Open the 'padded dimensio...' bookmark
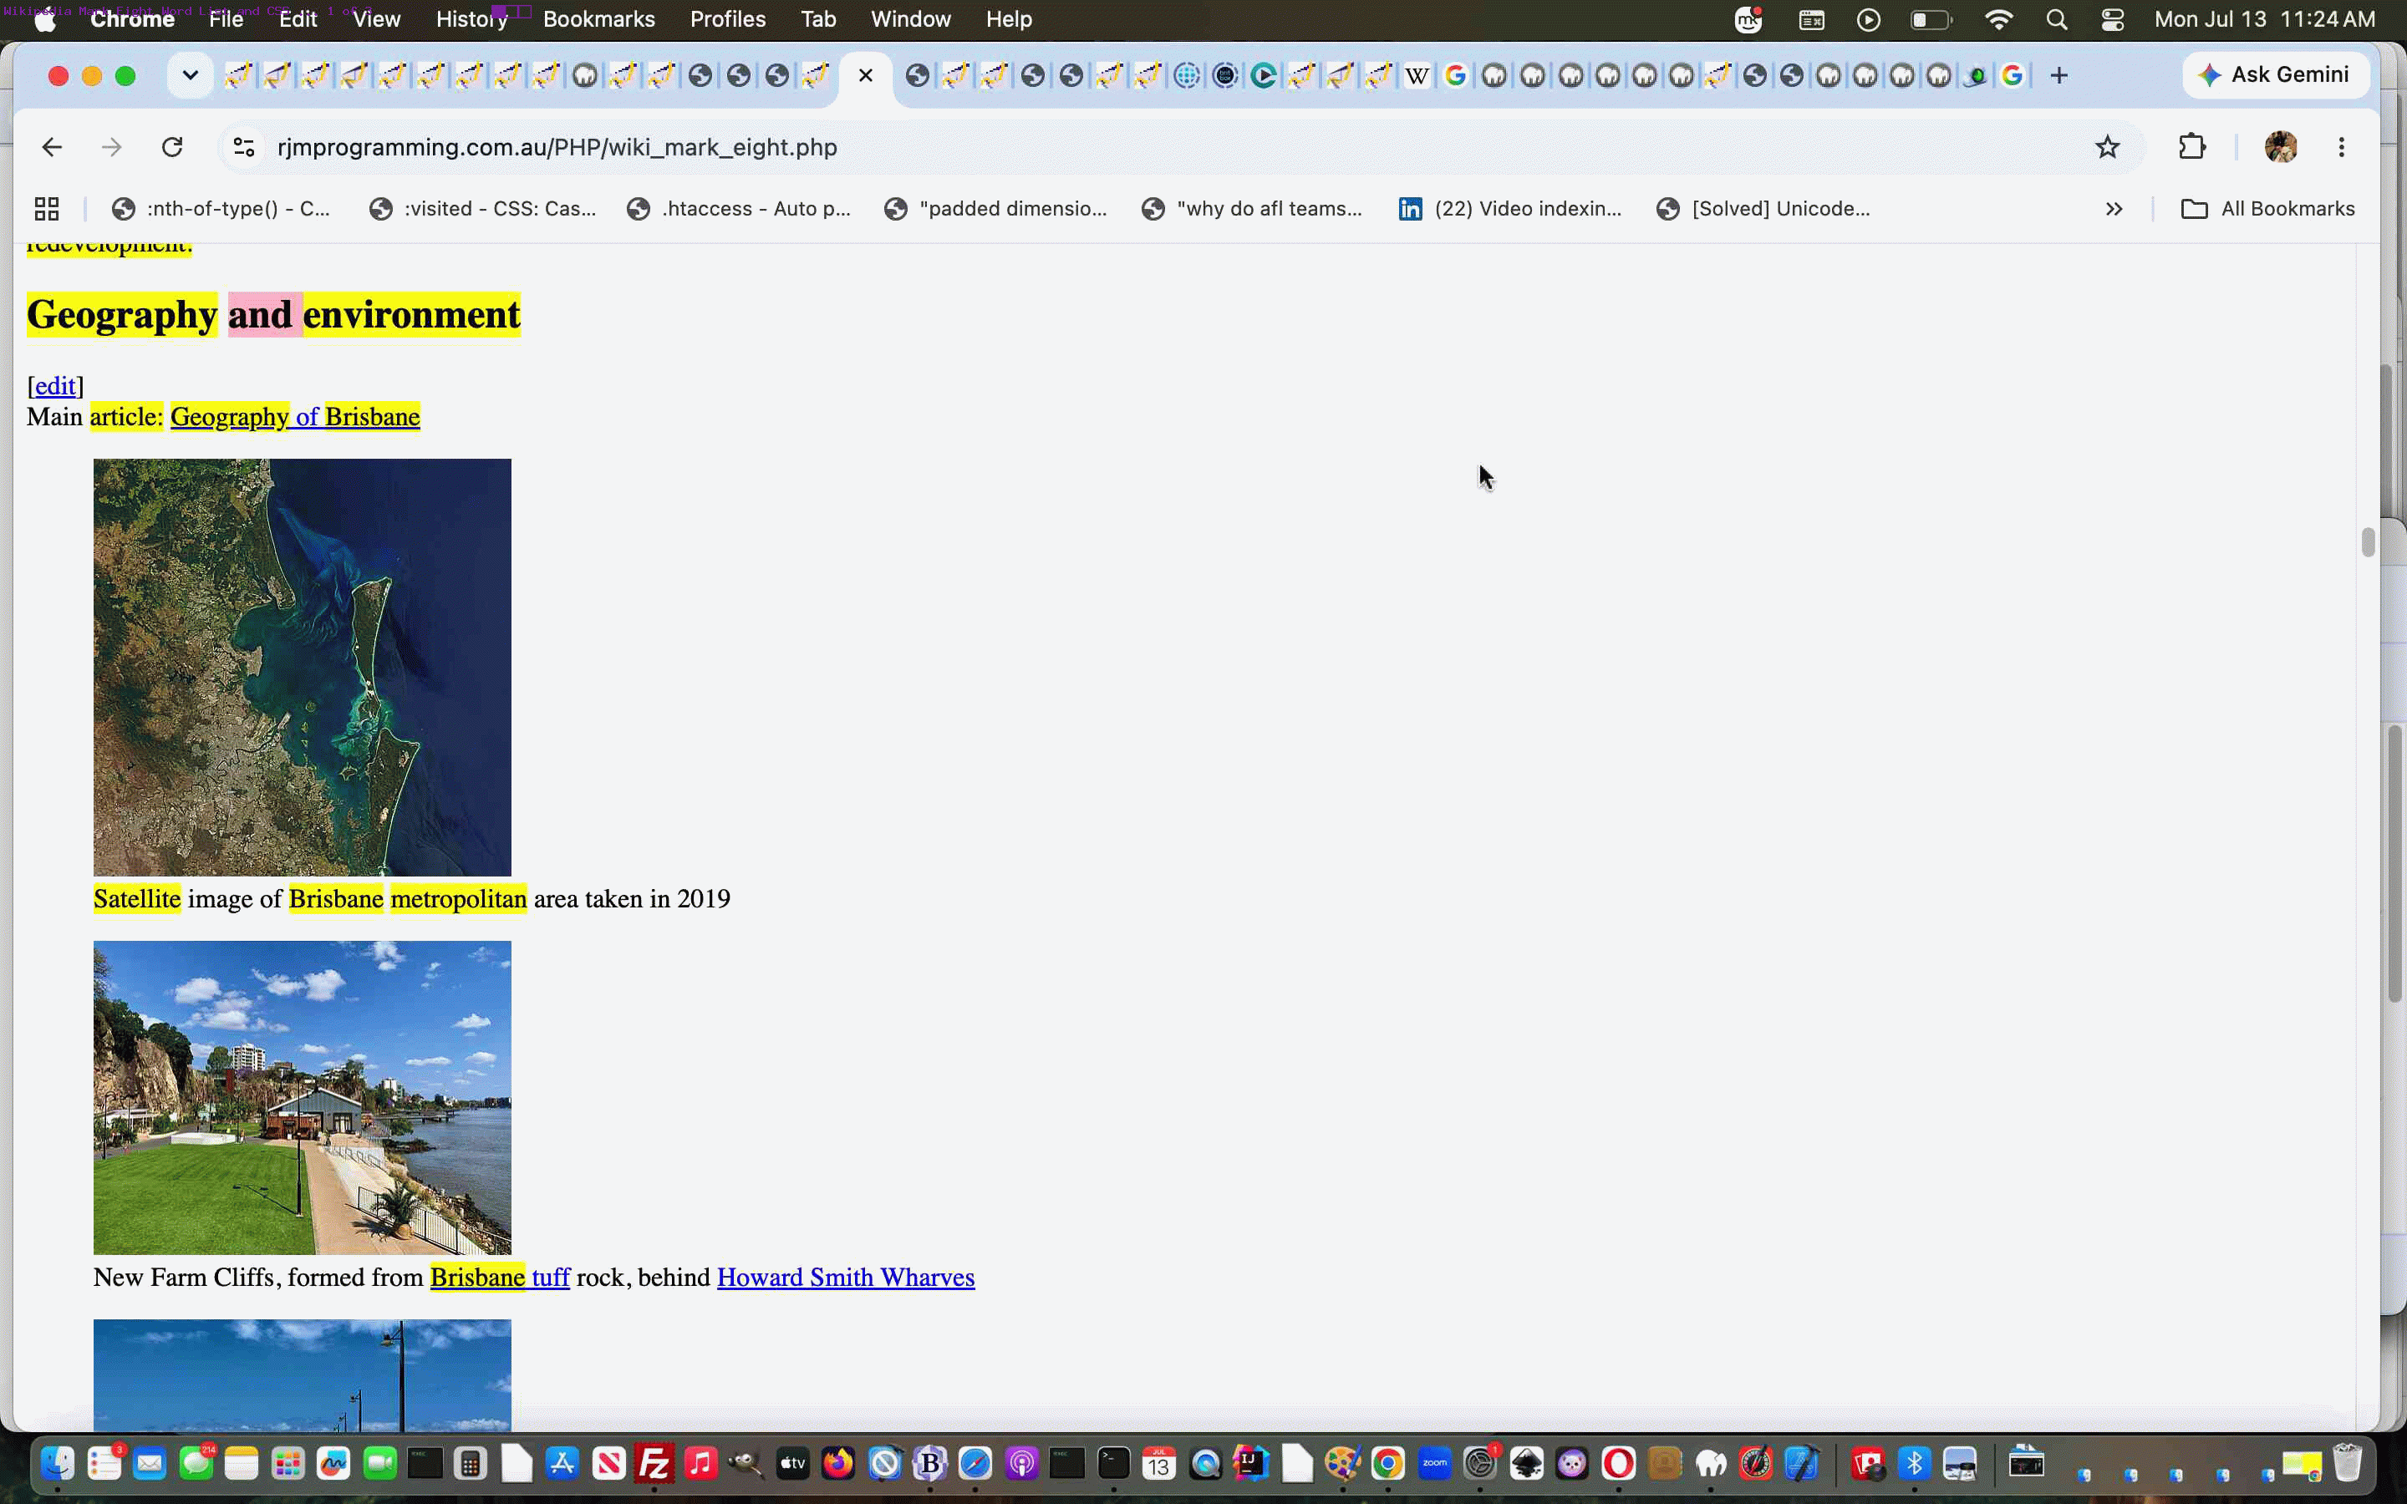The width and height of the screenshot is (2407, 1504). point(995,209)
